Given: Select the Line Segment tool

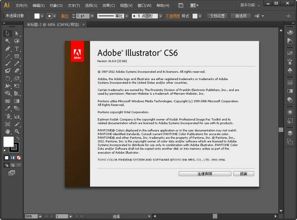Looking at the screenshot, I should pos(7,56).
